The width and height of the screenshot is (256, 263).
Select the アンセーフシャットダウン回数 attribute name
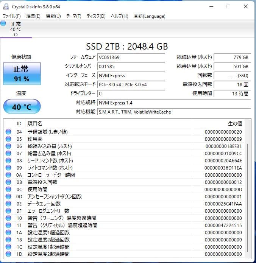(55, 196)
